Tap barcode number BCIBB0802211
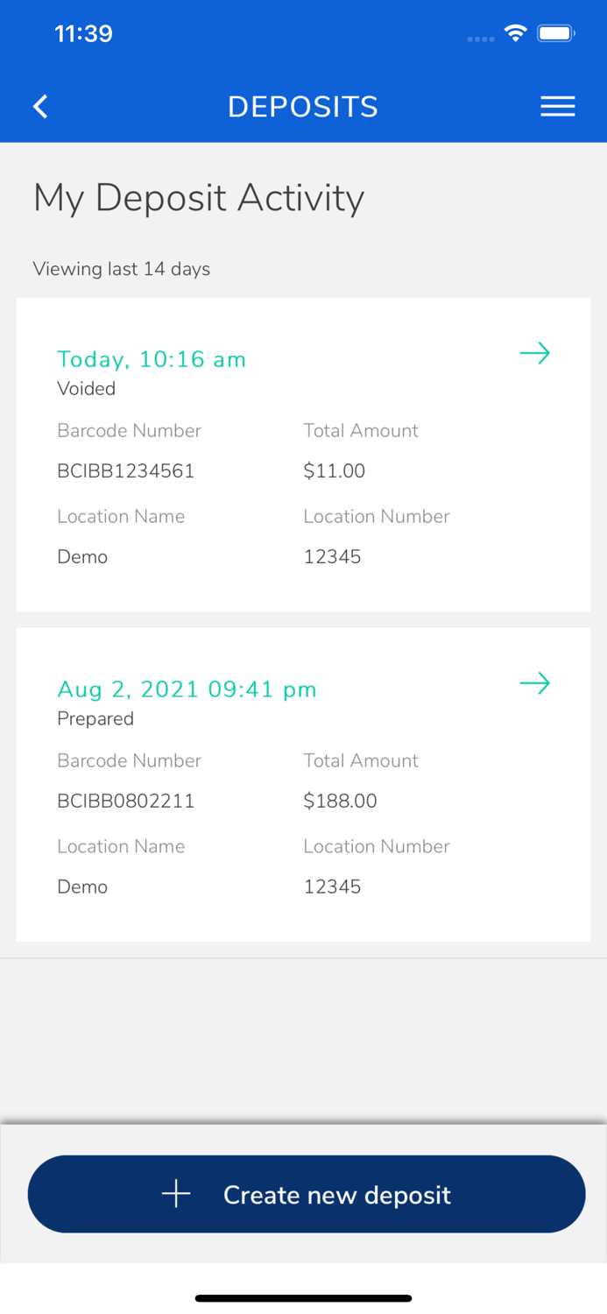 click(x=126, y=801)
